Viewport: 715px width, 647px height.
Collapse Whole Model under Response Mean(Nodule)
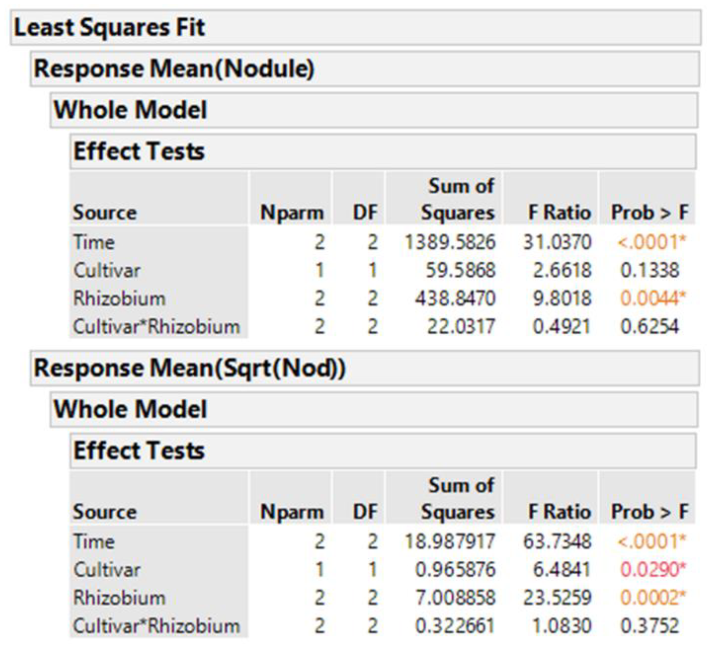point(130,110)
